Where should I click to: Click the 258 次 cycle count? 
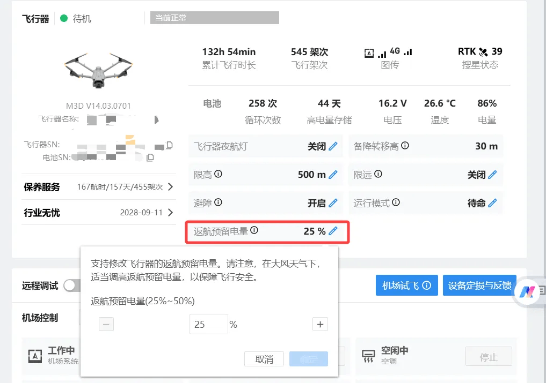coord(263,103)
